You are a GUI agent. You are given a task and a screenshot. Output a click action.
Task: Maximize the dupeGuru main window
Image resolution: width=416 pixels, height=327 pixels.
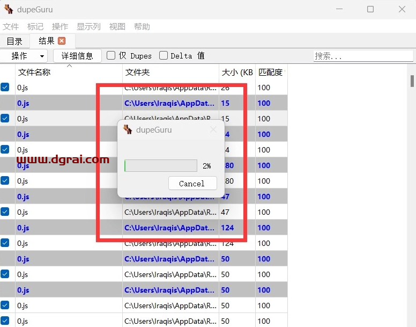pyautogui.click(x=370, y=9)
